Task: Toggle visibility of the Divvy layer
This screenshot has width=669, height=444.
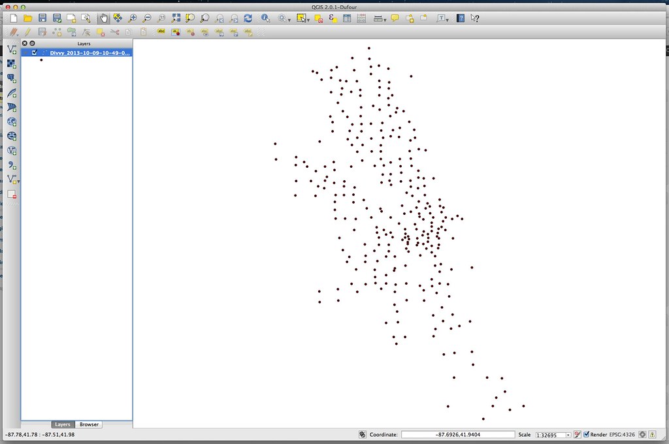Action: (35, 52)
